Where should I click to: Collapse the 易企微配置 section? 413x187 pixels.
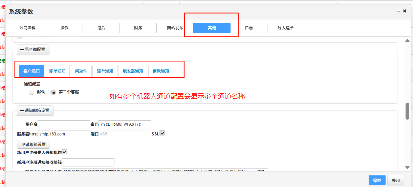click(x=33, y=50)
